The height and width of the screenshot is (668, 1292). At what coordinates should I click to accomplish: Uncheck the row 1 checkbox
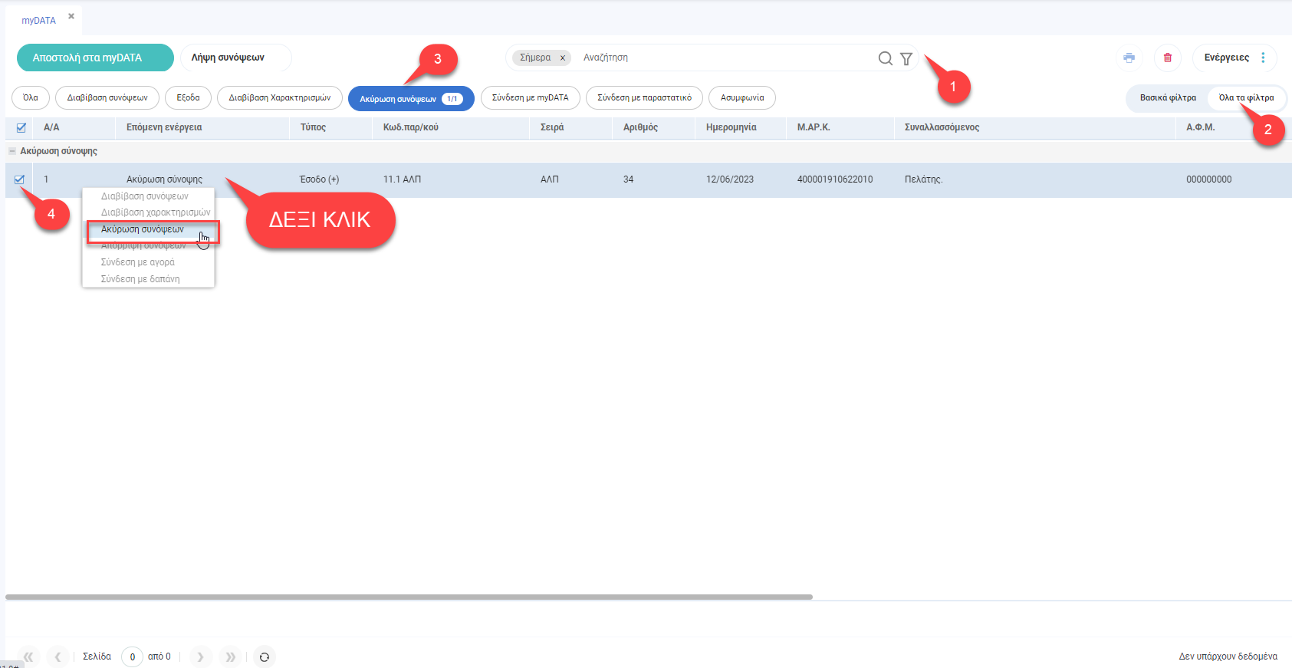click(19, 179)
